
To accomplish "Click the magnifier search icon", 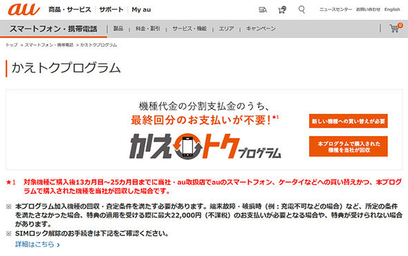I will (x=302, y=10).
